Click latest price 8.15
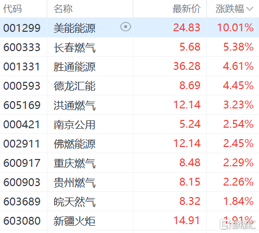Screen dimensions: 259x233 tap(190, 182)
